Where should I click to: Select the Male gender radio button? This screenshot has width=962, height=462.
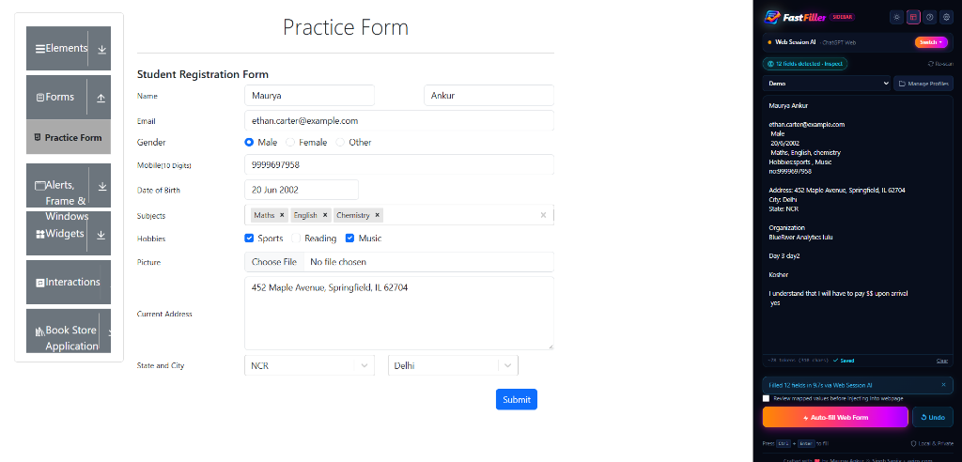pyautogui.click(x=249, y=143)
